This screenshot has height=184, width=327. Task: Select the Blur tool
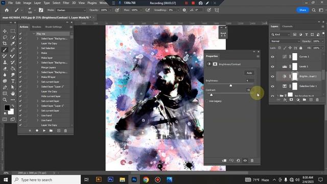[5, 75]
